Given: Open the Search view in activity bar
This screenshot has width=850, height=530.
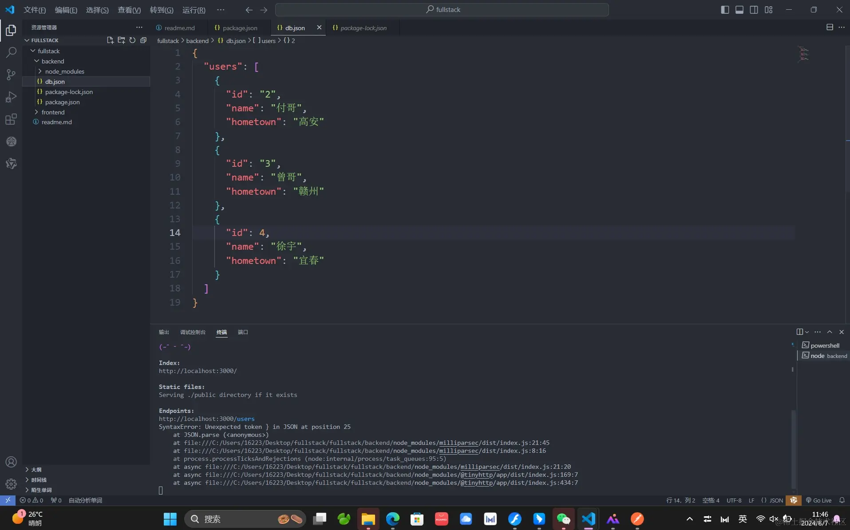Looking at the screenshot, I should [11, 52].
